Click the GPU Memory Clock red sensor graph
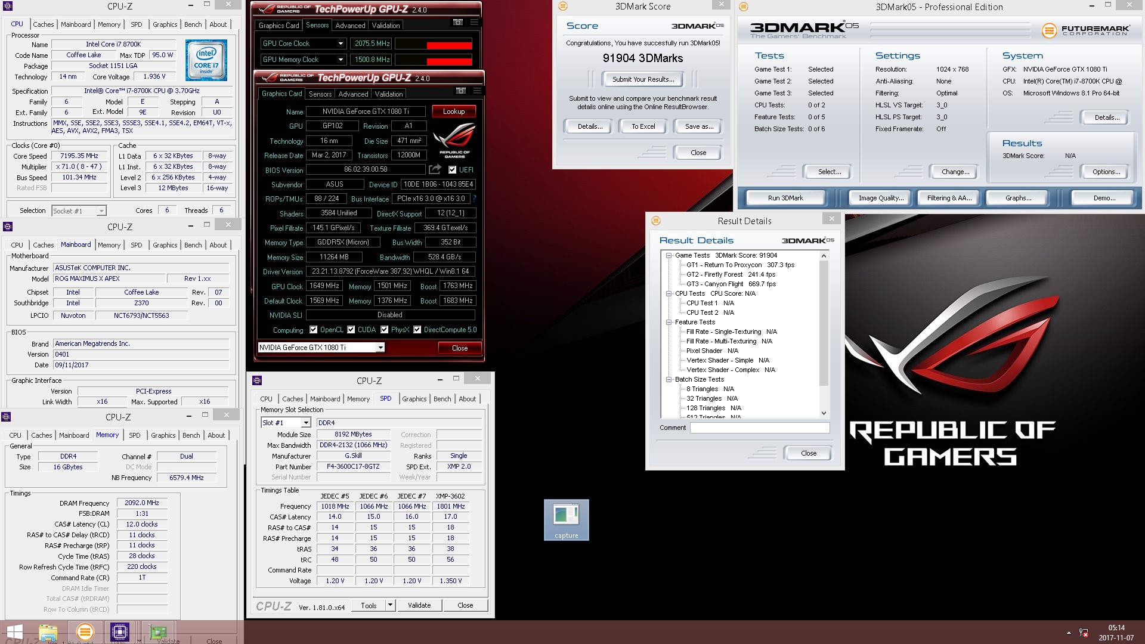 434,60
